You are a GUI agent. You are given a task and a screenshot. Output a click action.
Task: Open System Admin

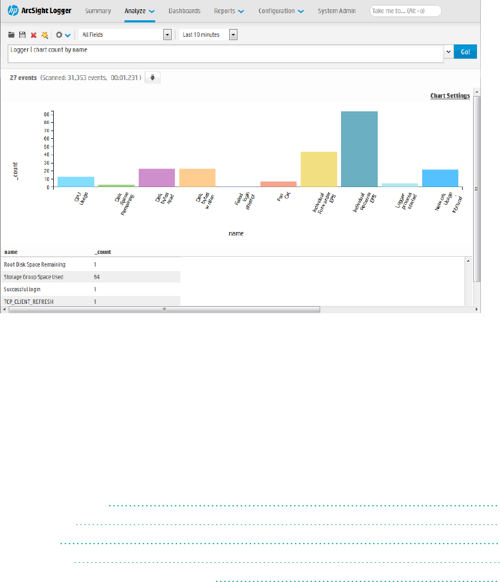(337, 11)
